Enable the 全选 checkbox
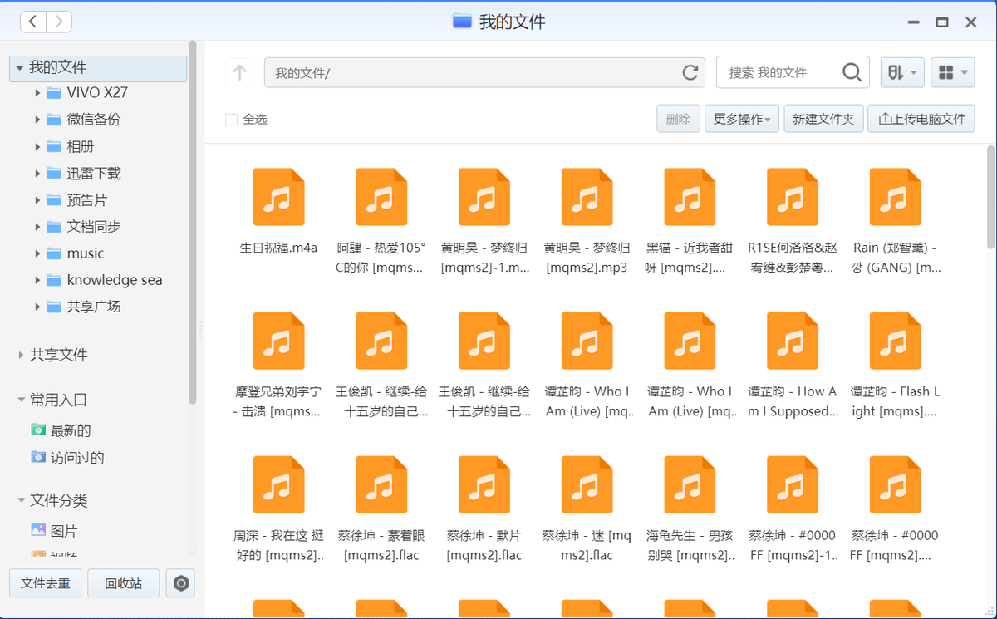This screenshot has width=997, height=619. tap(231, 119)
